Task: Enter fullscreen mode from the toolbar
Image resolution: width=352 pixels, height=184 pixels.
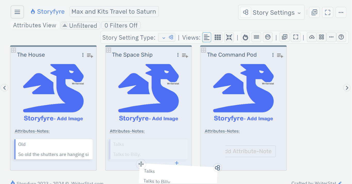Action: click(x=296, y=37)
